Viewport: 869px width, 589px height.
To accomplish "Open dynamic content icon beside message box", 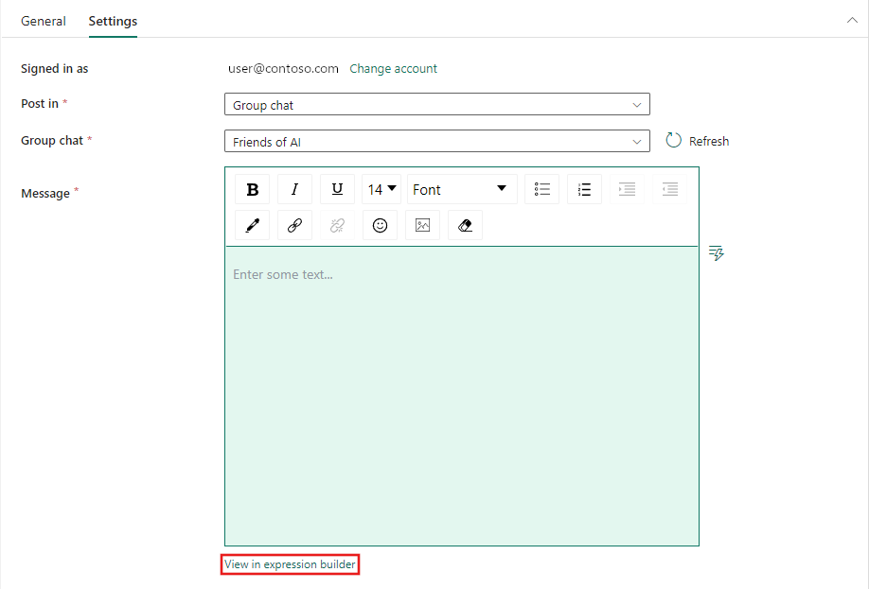I will (x=716, y=253).
